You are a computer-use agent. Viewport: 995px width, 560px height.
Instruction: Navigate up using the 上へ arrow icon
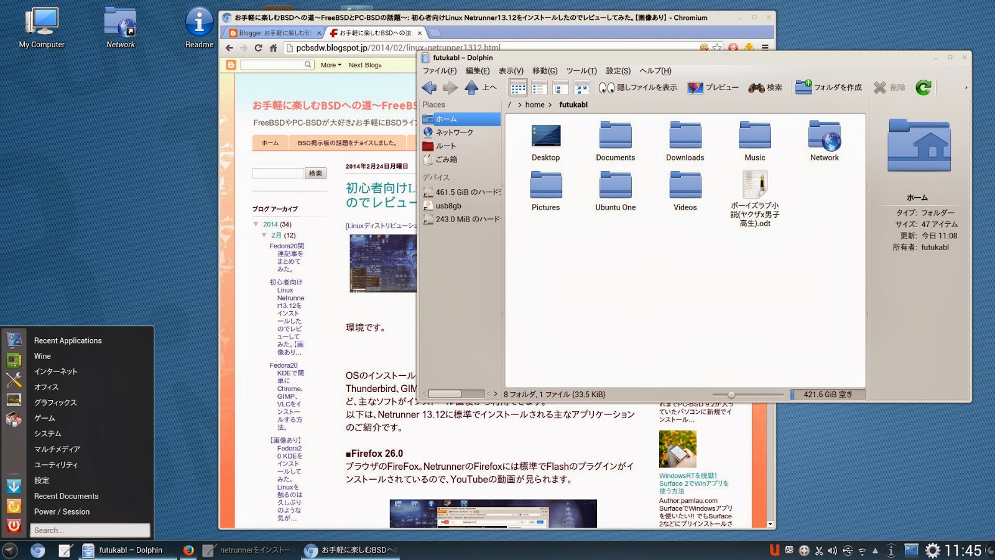[x=473, y=87]
